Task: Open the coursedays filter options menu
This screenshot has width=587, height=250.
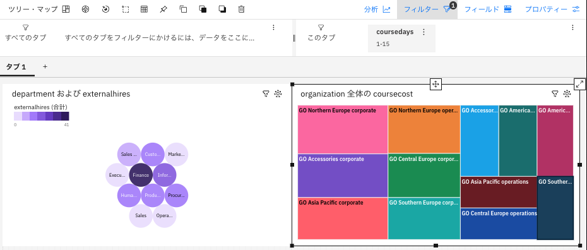Action: tap(424, 32)
